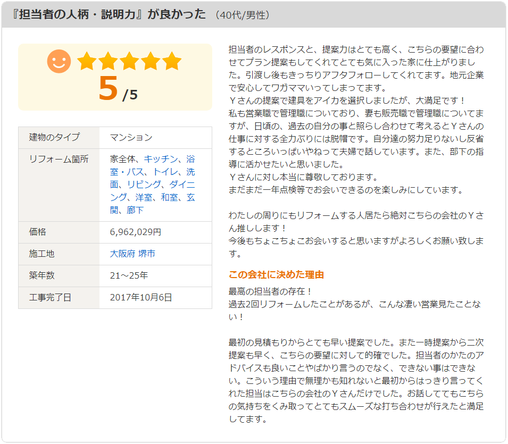Viewport: 508px width, 444px height.
Task: Select the middle (third) rating star
Action: click(129, 61)
